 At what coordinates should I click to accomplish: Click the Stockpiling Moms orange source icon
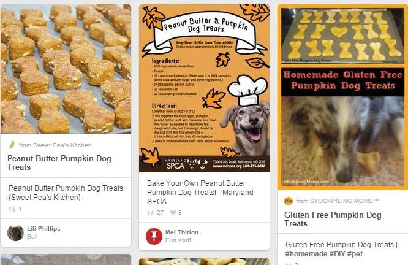289,201
